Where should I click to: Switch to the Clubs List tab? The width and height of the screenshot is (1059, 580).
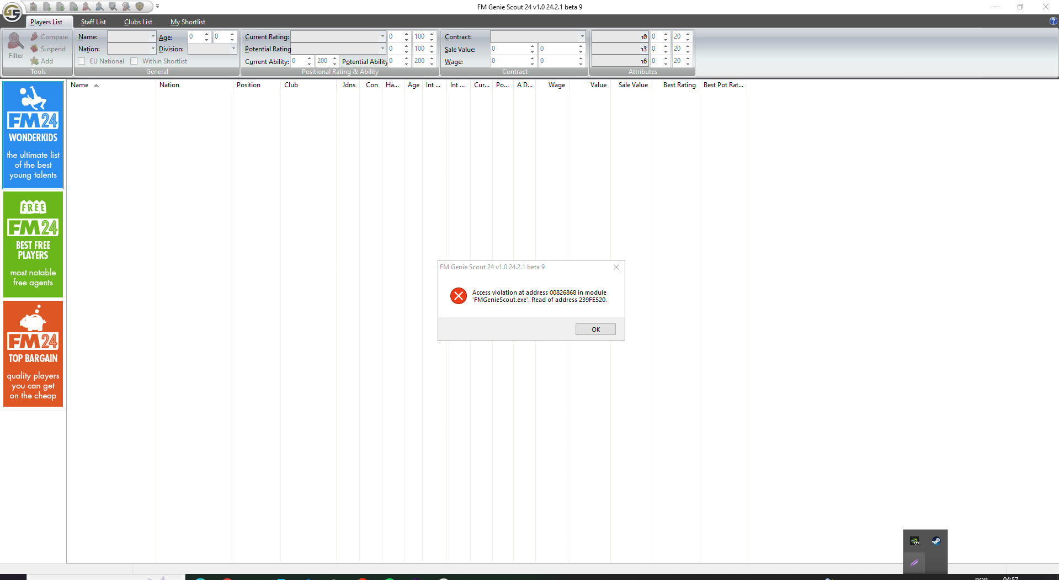(138, 22)
